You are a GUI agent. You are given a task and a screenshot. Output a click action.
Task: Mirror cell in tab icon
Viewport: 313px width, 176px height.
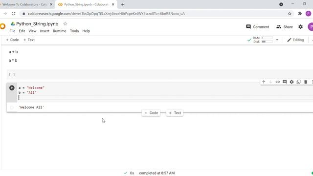(299, 82)
